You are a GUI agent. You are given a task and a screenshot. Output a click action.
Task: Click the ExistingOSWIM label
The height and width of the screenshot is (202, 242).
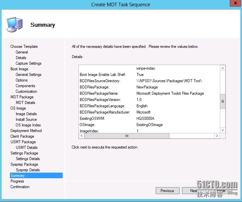tap(92, 118)
